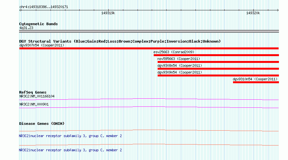Click the dgv9310n54 (Cooper2011) label

click(255, 79)
